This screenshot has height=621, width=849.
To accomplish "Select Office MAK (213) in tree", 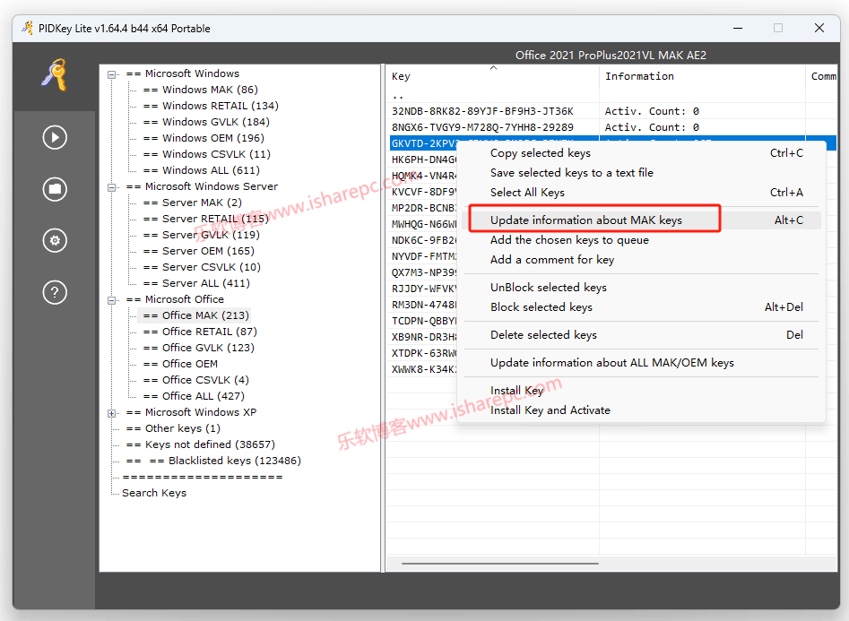I will tap(196, 315).
